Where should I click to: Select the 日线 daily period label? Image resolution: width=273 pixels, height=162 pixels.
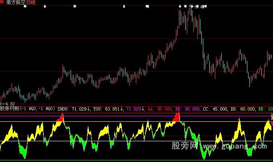point(31,2)
